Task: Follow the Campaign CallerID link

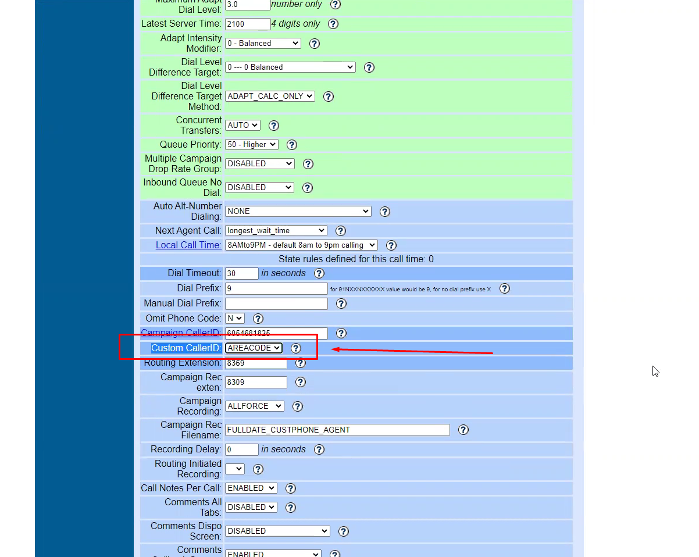Action: point(181,333)
